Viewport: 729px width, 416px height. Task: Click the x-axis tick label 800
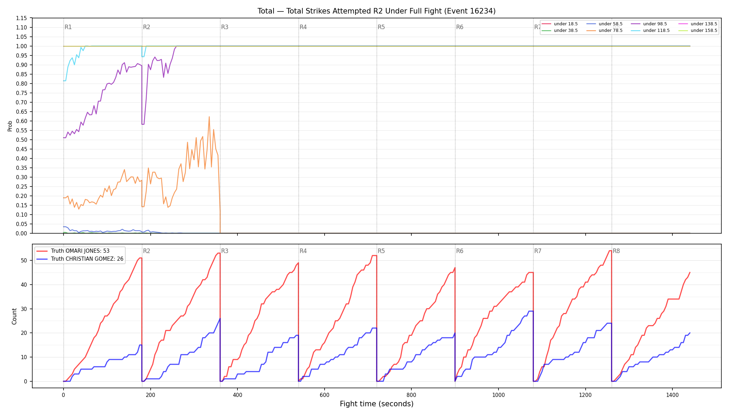coord(411,395)
